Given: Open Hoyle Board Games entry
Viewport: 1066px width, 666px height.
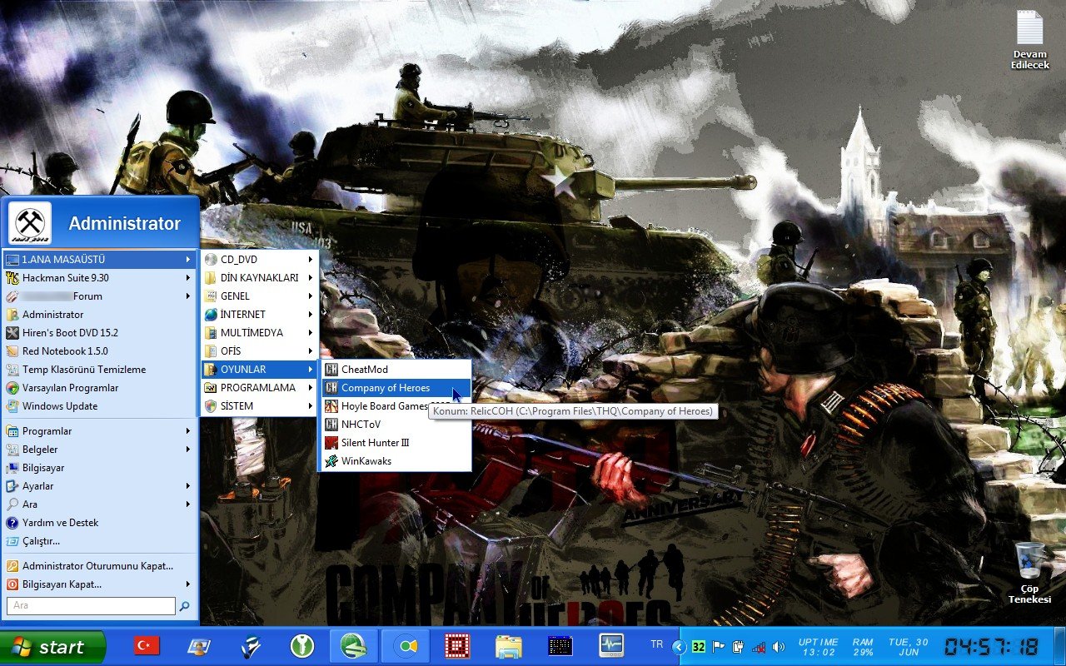Looking at the screenshot, I should tap(396, 406).
